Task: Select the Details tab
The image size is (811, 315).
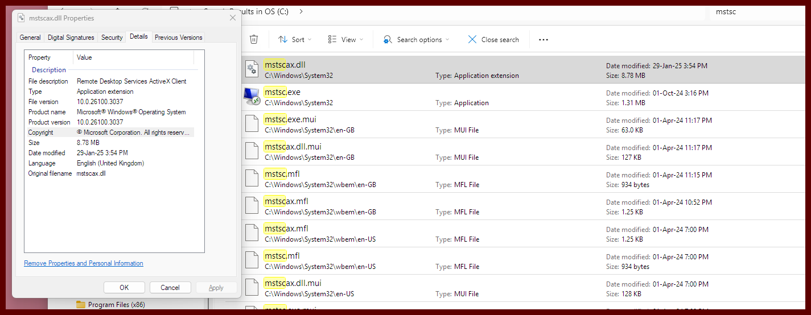Action: 139,36
